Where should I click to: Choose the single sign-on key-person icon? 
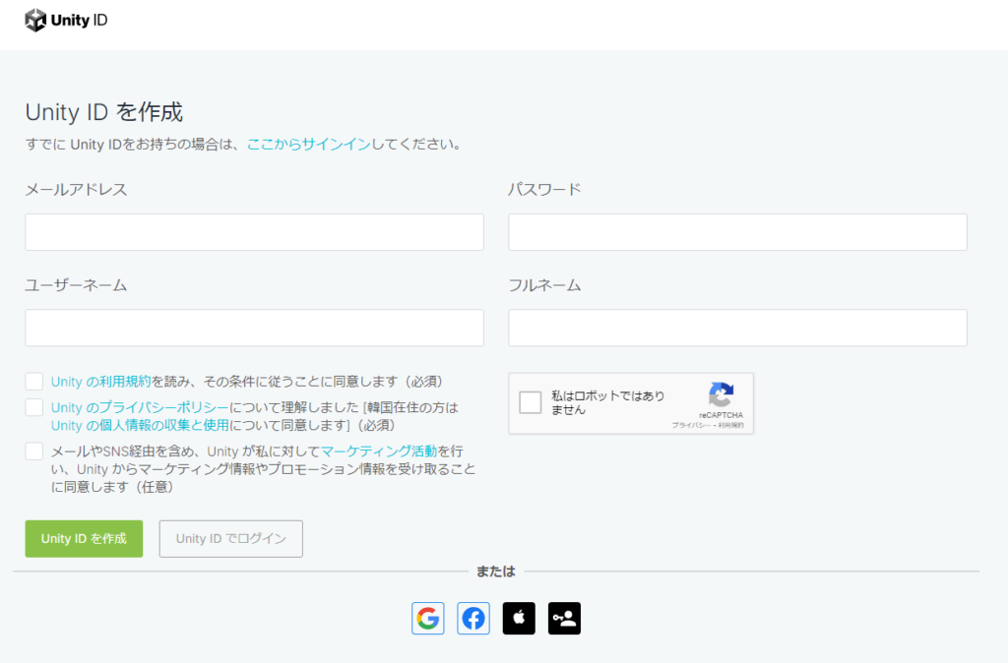point(564,618)
